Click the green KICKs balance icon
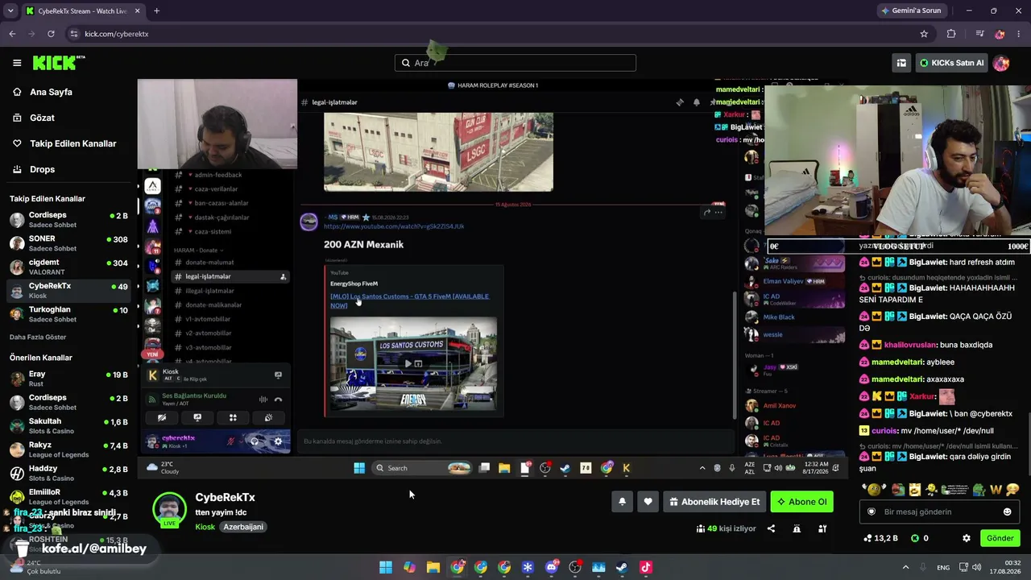This screenshot has width=1031, height=580. (x=915, y=538)
